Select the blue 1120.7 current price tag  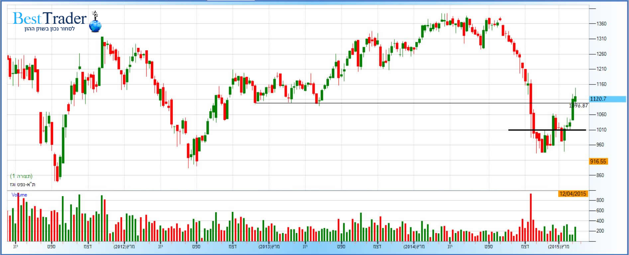(x=598, y=99)
